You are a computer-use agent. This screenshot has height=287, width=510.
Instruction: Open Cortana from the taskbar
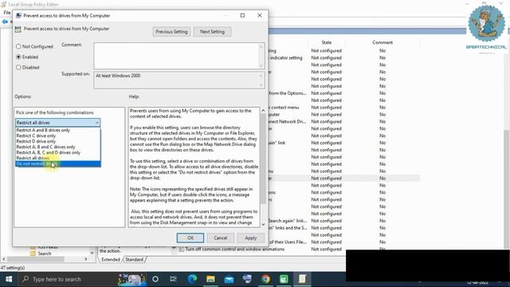155,279
